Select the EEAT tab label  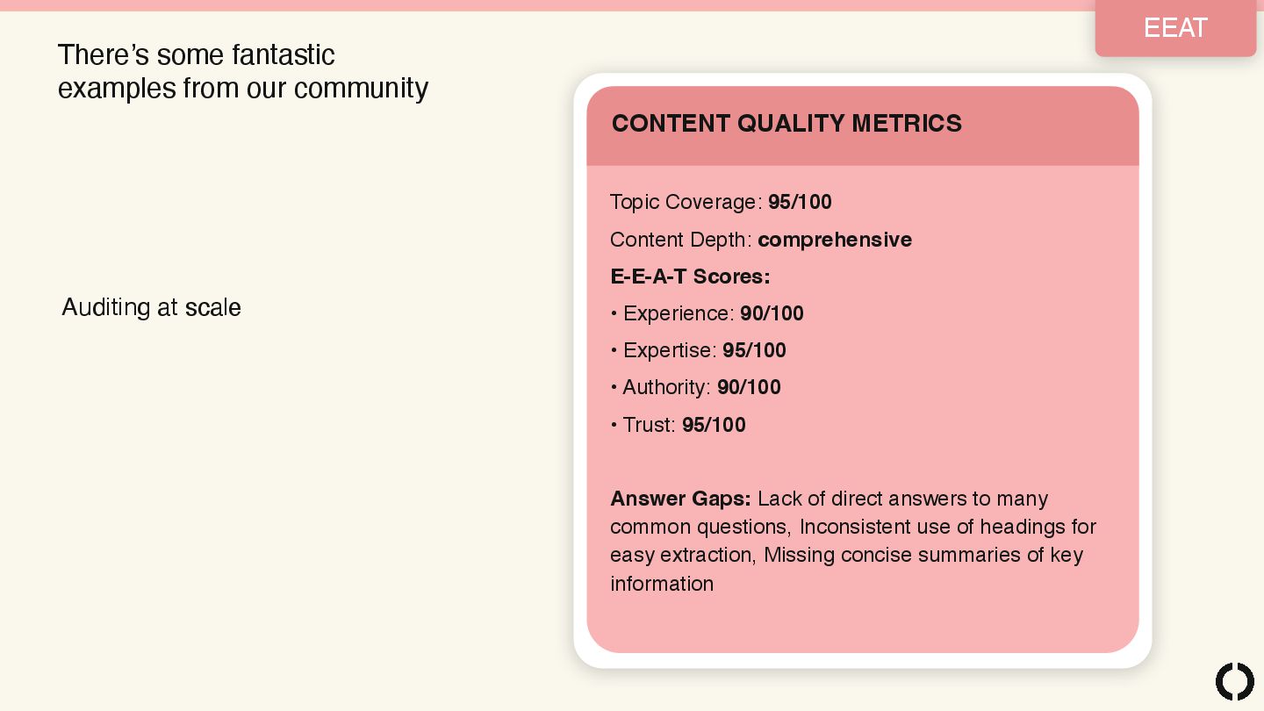[x=1175, y=28]
